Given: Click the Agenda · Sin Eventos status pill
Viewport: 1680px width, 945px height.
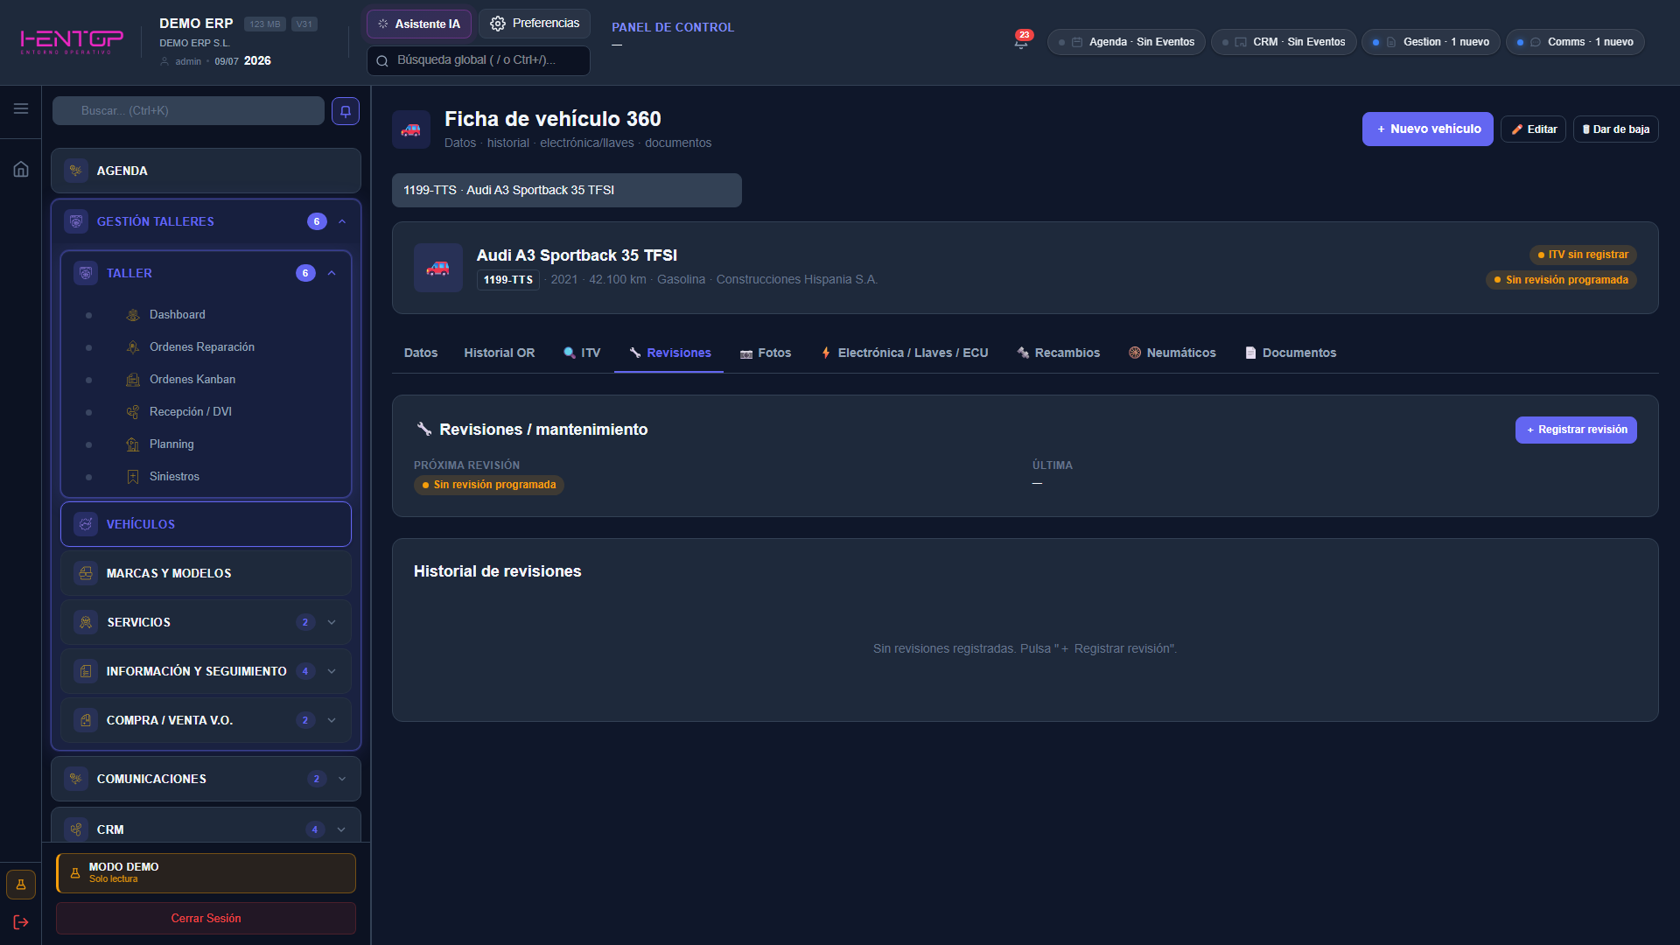Looking at the screenshot, I should click(x=1126, y=42).
